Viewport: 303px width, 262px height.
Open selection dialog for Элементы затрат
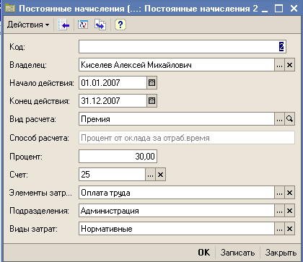[279, 193]
